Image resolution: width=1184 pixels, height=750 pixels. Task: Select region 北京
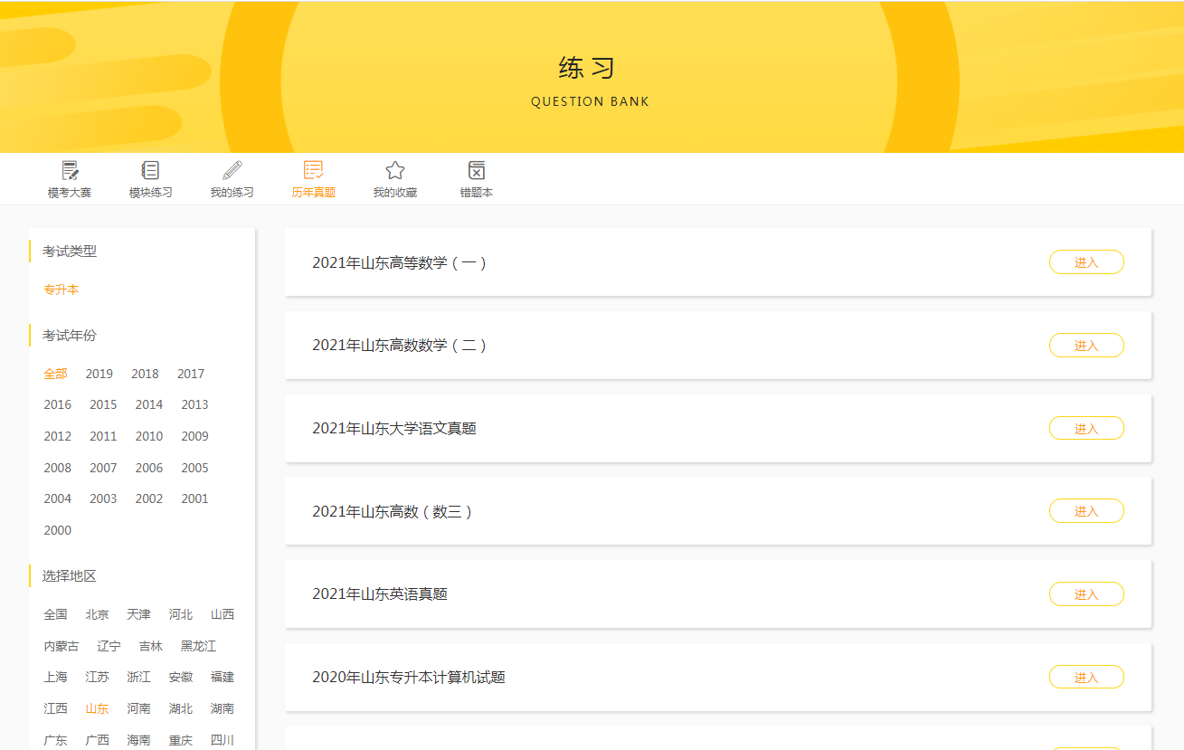(97, 614)
